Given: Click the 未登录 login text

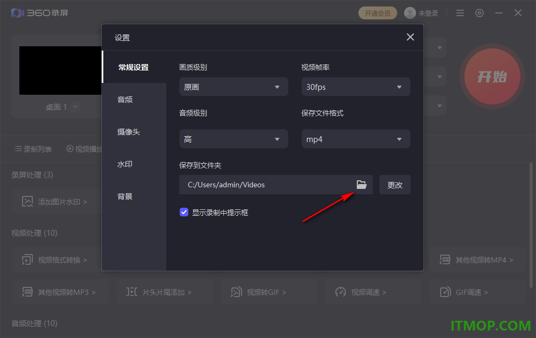Looking at the screenshot, I should pos(428,13).
